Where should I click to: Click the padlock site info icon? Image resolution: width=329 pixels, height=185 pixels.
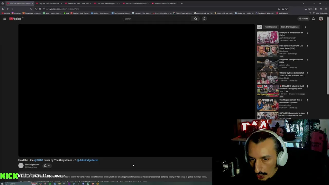[40, 9]
